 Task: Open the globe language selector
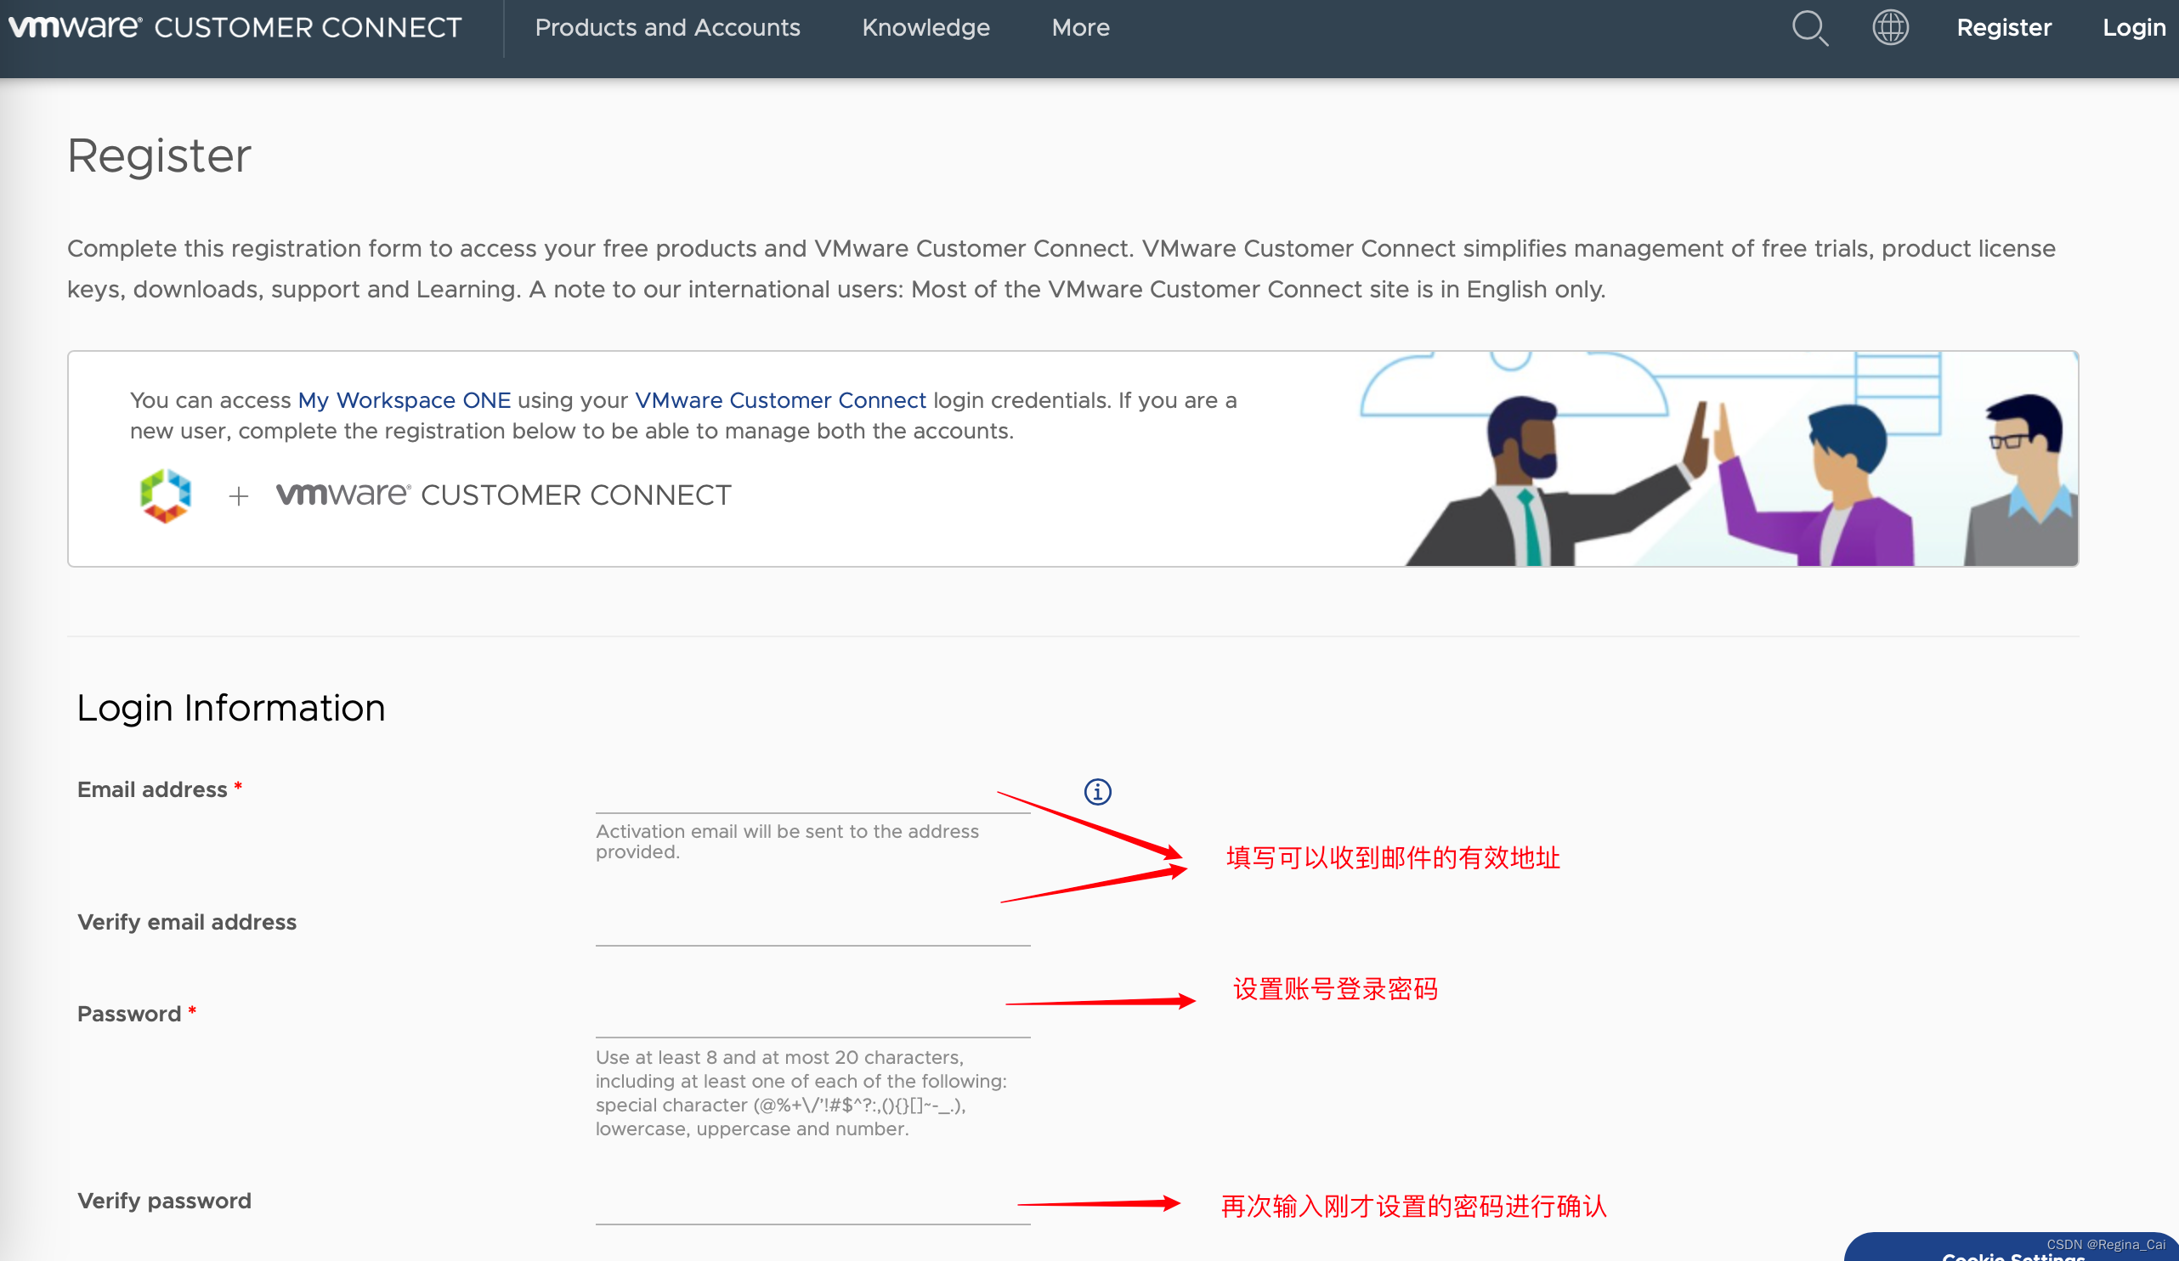pos(1890,27)
